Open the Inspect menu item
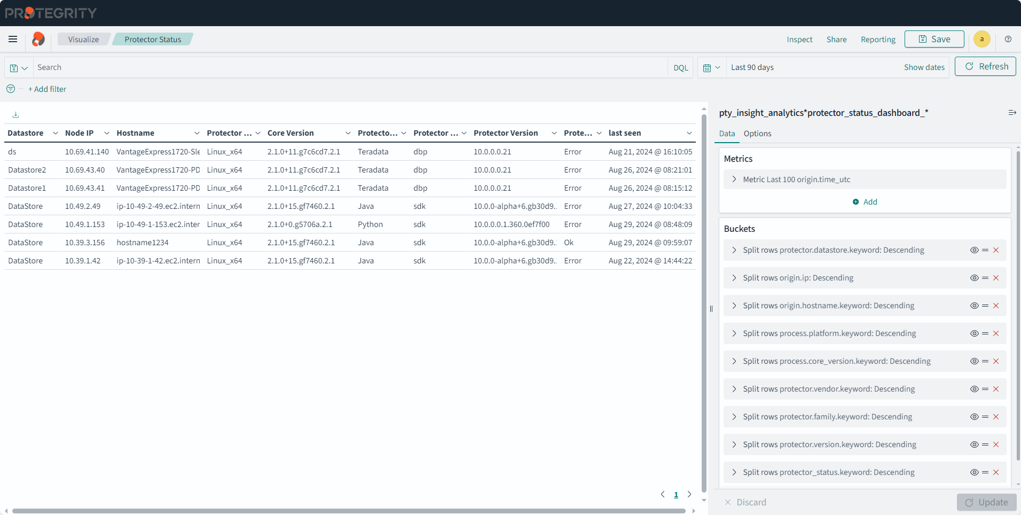 pos(799,40)
